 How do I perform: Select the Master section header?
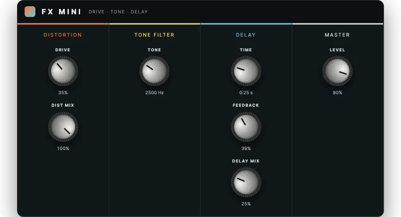point(337,35)
